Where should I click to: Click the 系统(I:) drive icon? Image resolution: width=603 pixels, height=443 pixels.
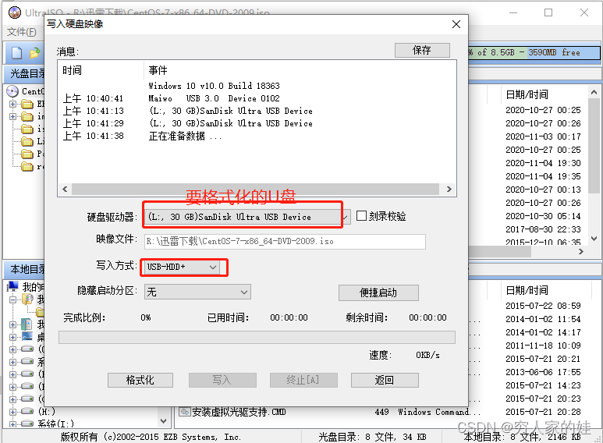click(x=27, y=424)
